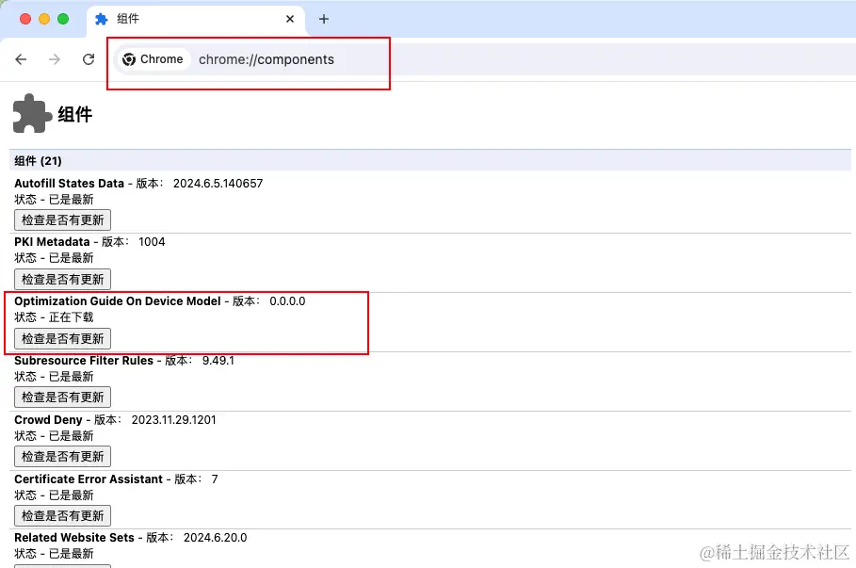Click version 2023.11.29.1201 value
Viewport: 856px width, 568px height.
[173, 420]
